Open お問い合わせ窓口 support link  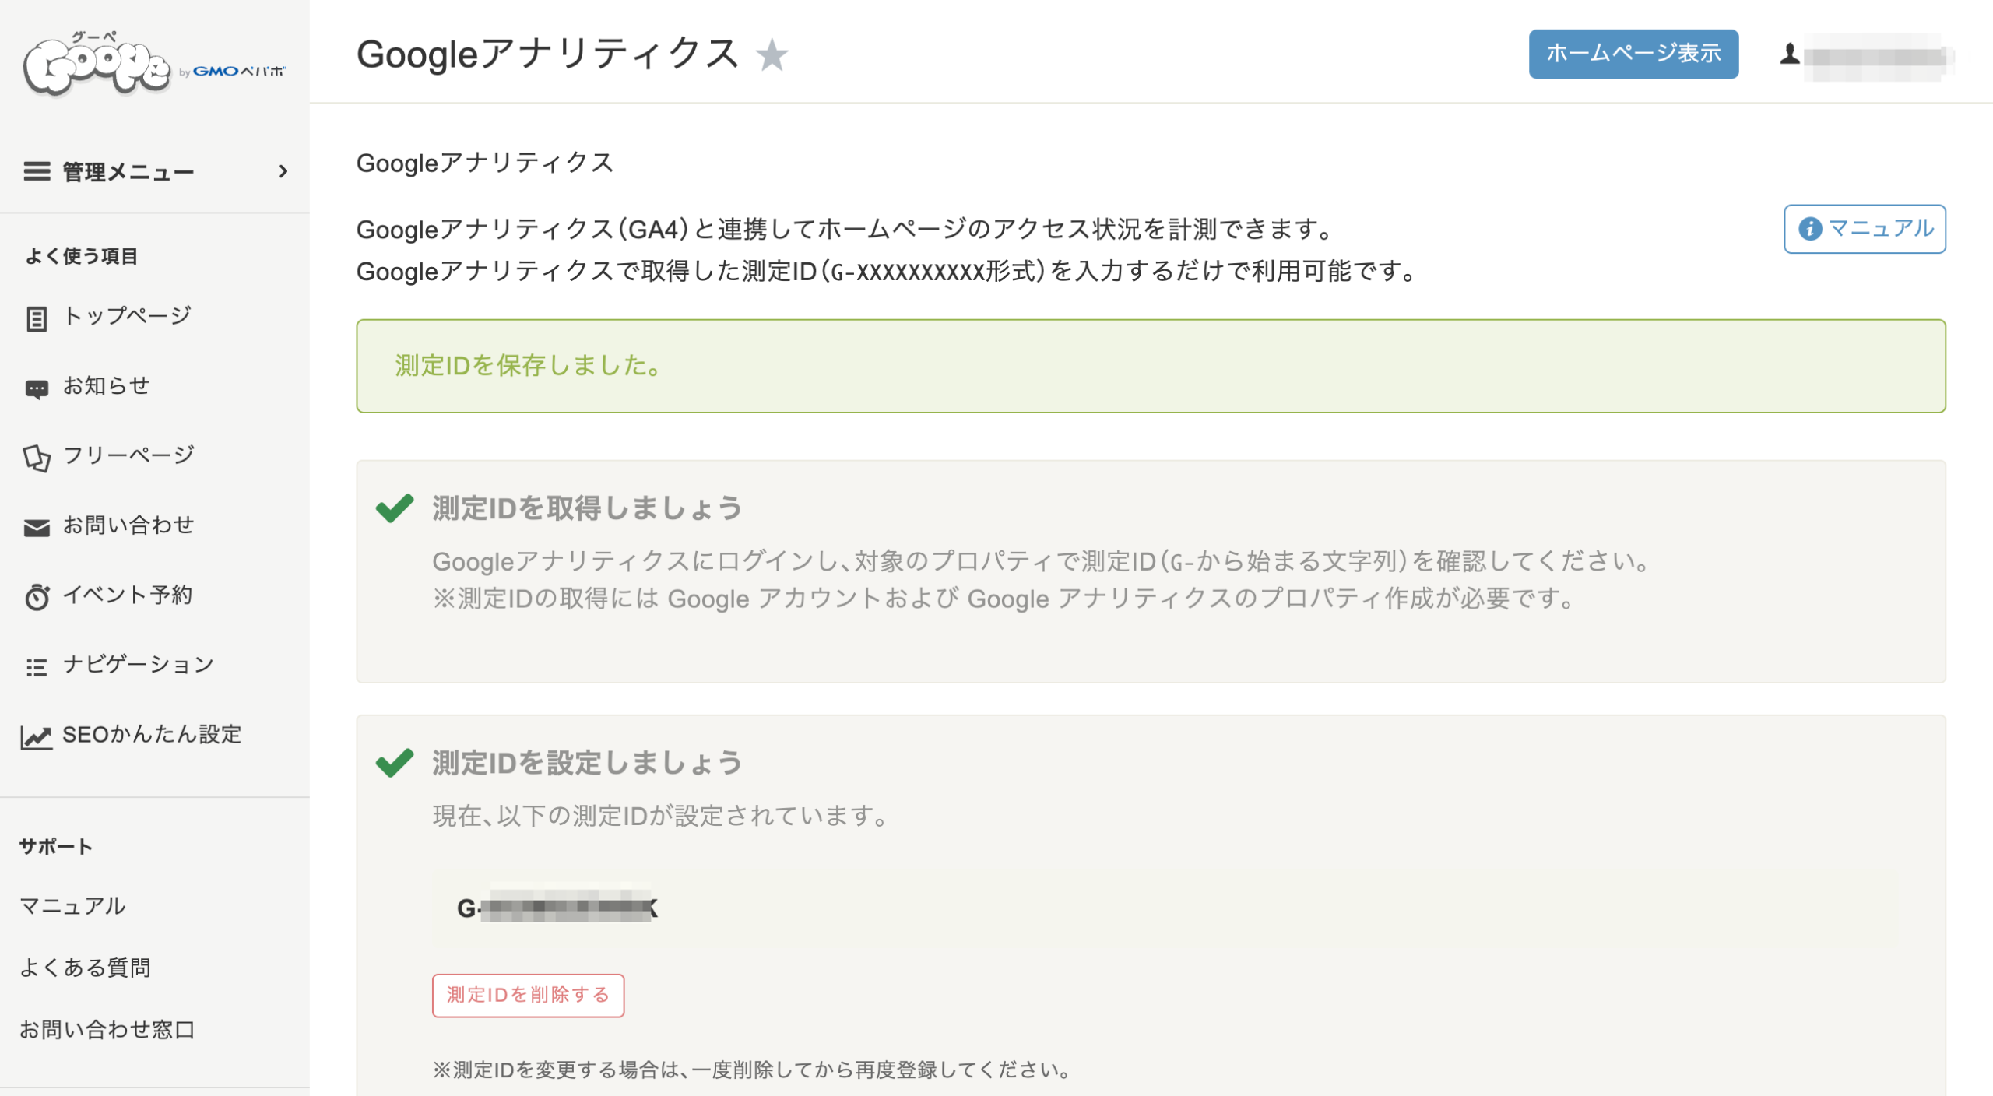(107, 1030)
